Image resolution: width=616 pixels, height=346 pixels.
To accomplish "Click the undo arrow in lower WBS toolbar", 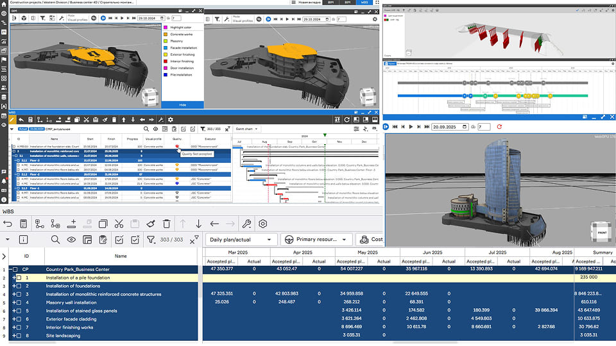I will pyautogui.click(x=8, y=224).
